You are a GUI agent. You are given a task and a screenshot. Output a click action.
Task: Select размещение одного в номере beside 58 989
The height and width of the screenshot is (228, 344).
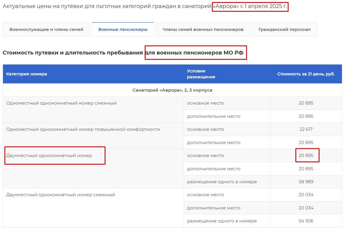pos(222,182)
